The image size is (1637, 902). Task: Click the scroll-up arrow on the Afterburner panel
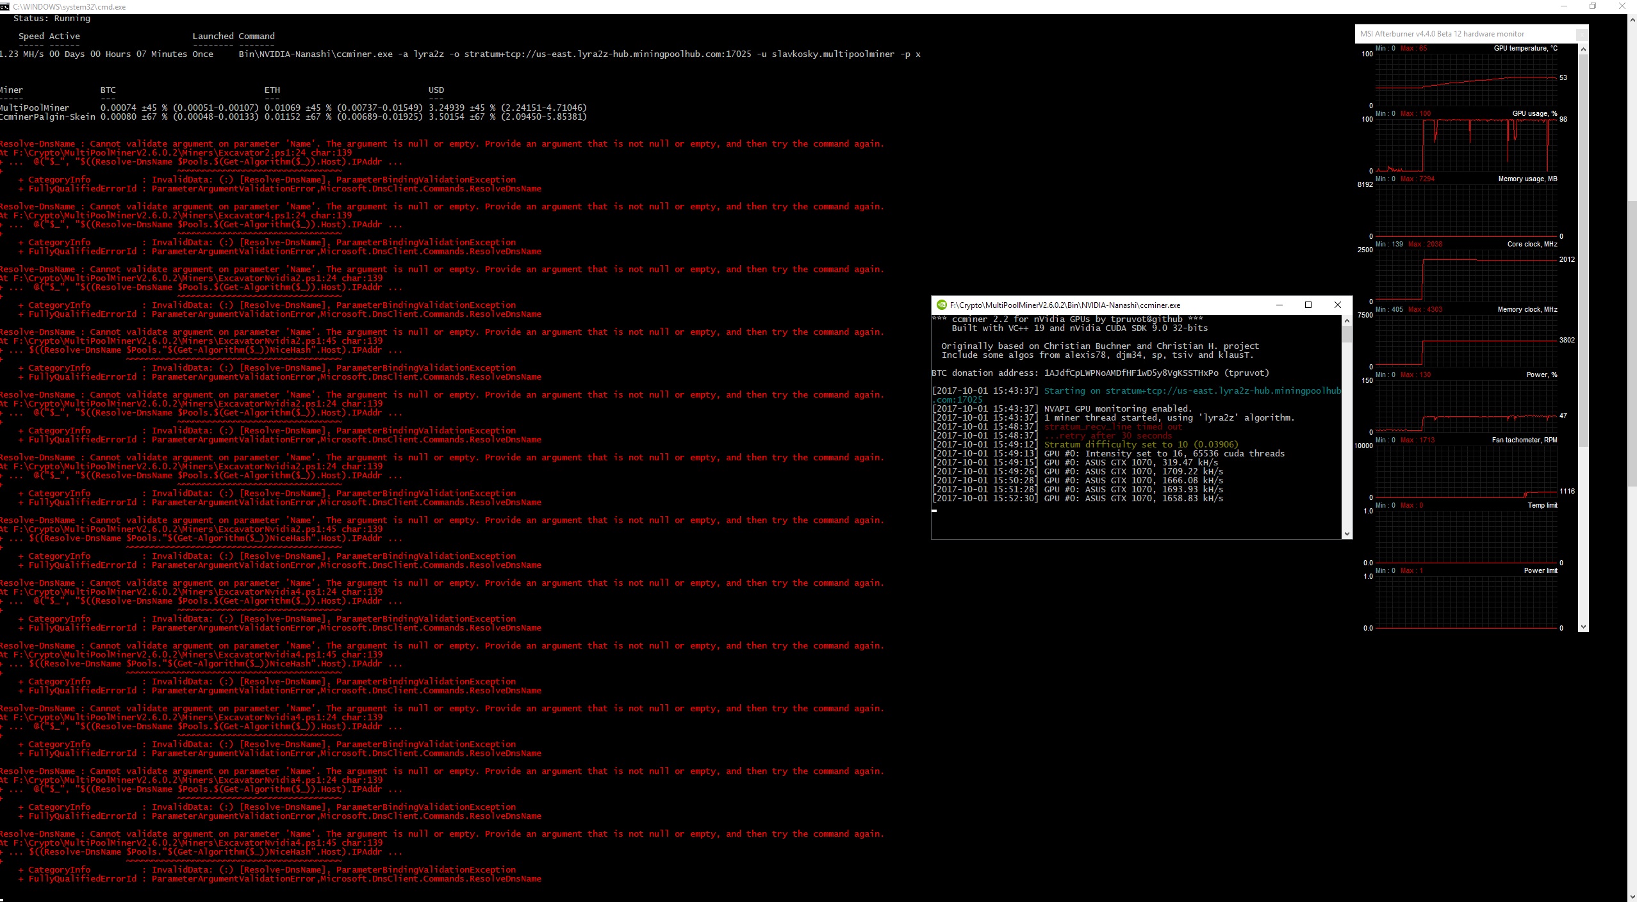(1583, 48)
